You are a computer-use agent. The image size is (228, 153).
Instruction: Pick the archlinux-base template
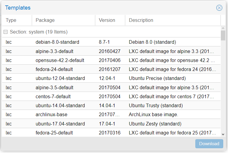[x=111, y=114]
